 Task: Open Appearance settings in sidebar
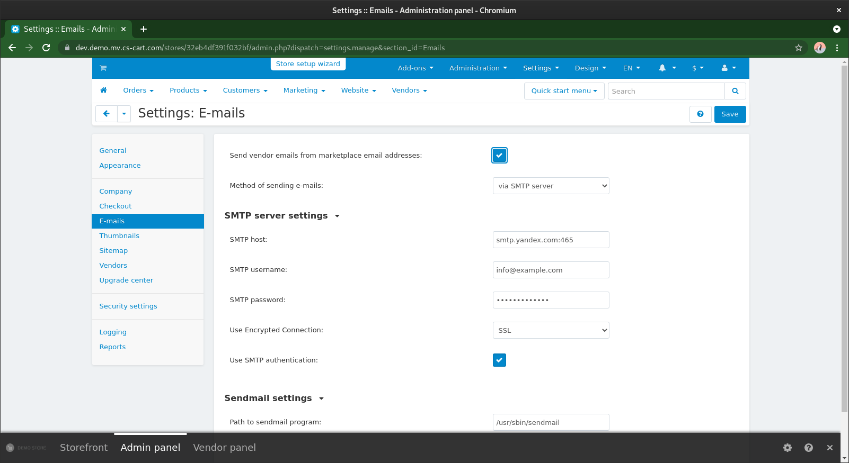click(x=120, y=166)
